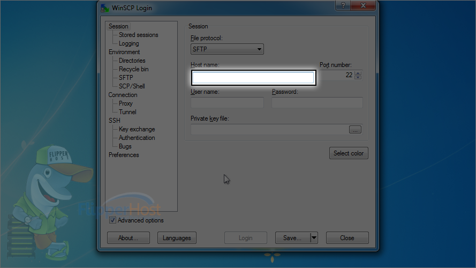This screenshot has height=268, width=476.
Task: Click the Save... button
Action: click(x=293, y=238)
